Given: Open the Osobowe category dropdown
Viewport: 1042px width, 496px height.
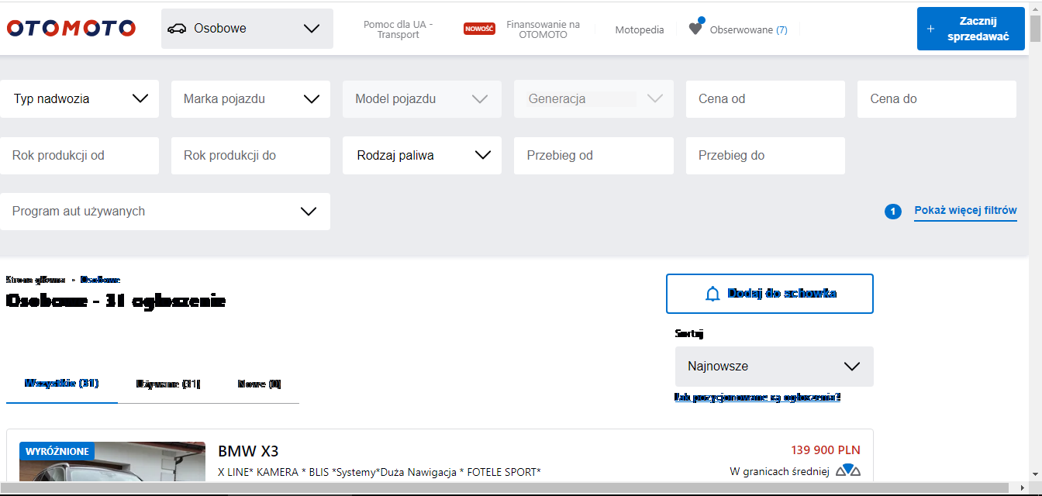Looking at the screenshot, I should coord(247,29).
